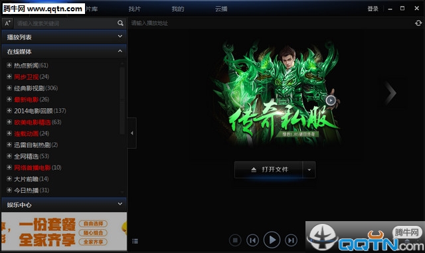
Task: Expand 2014电影回顾(137) tree node
Action: point(9,111)
